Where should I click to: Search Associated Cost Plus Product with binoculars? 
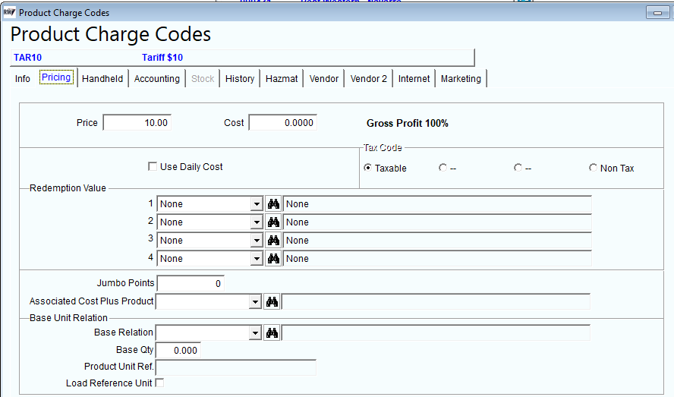272,301
